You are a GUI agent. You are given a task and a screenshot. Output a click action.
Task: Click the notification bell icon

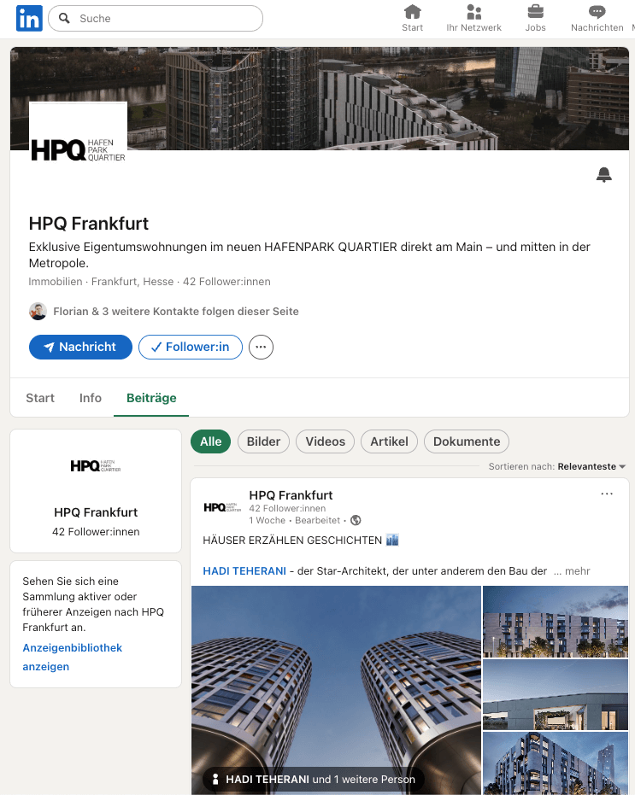(x=603, y=174)
